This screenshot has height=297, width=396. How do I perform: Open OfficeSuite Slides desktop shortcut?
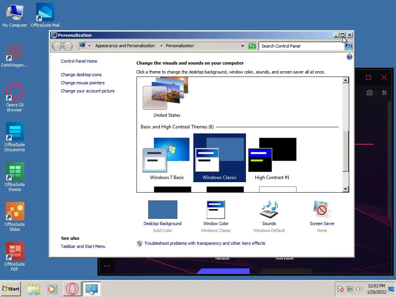[15, 217]
